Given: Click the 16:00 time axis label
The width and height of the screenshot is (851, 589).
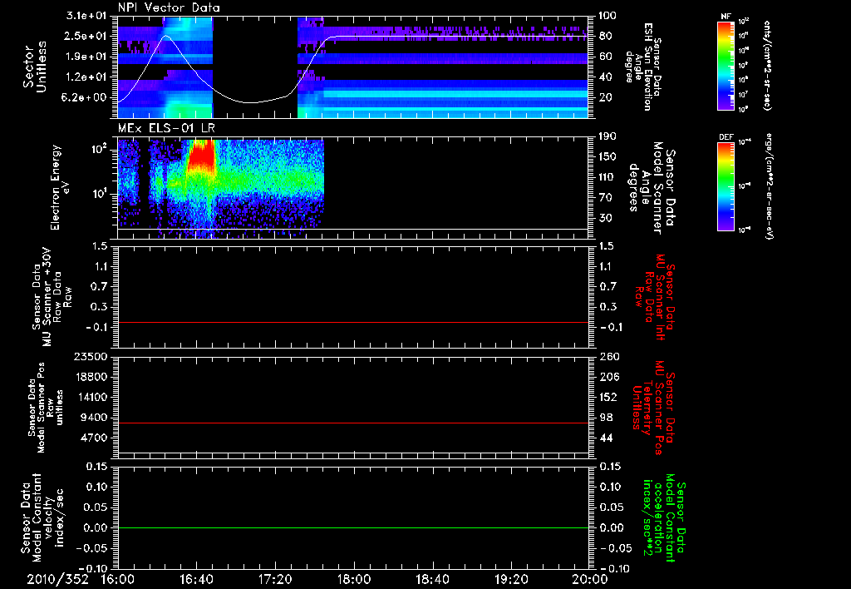Looking at the screenshot, I should 118,579.
